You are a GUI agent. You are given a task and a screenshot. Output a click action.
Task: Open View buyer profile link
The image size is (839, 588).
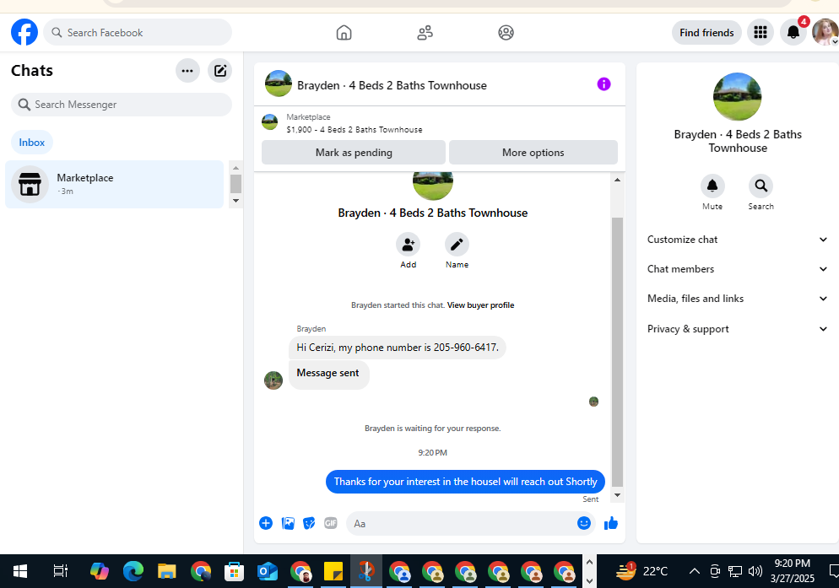[480, 305]
